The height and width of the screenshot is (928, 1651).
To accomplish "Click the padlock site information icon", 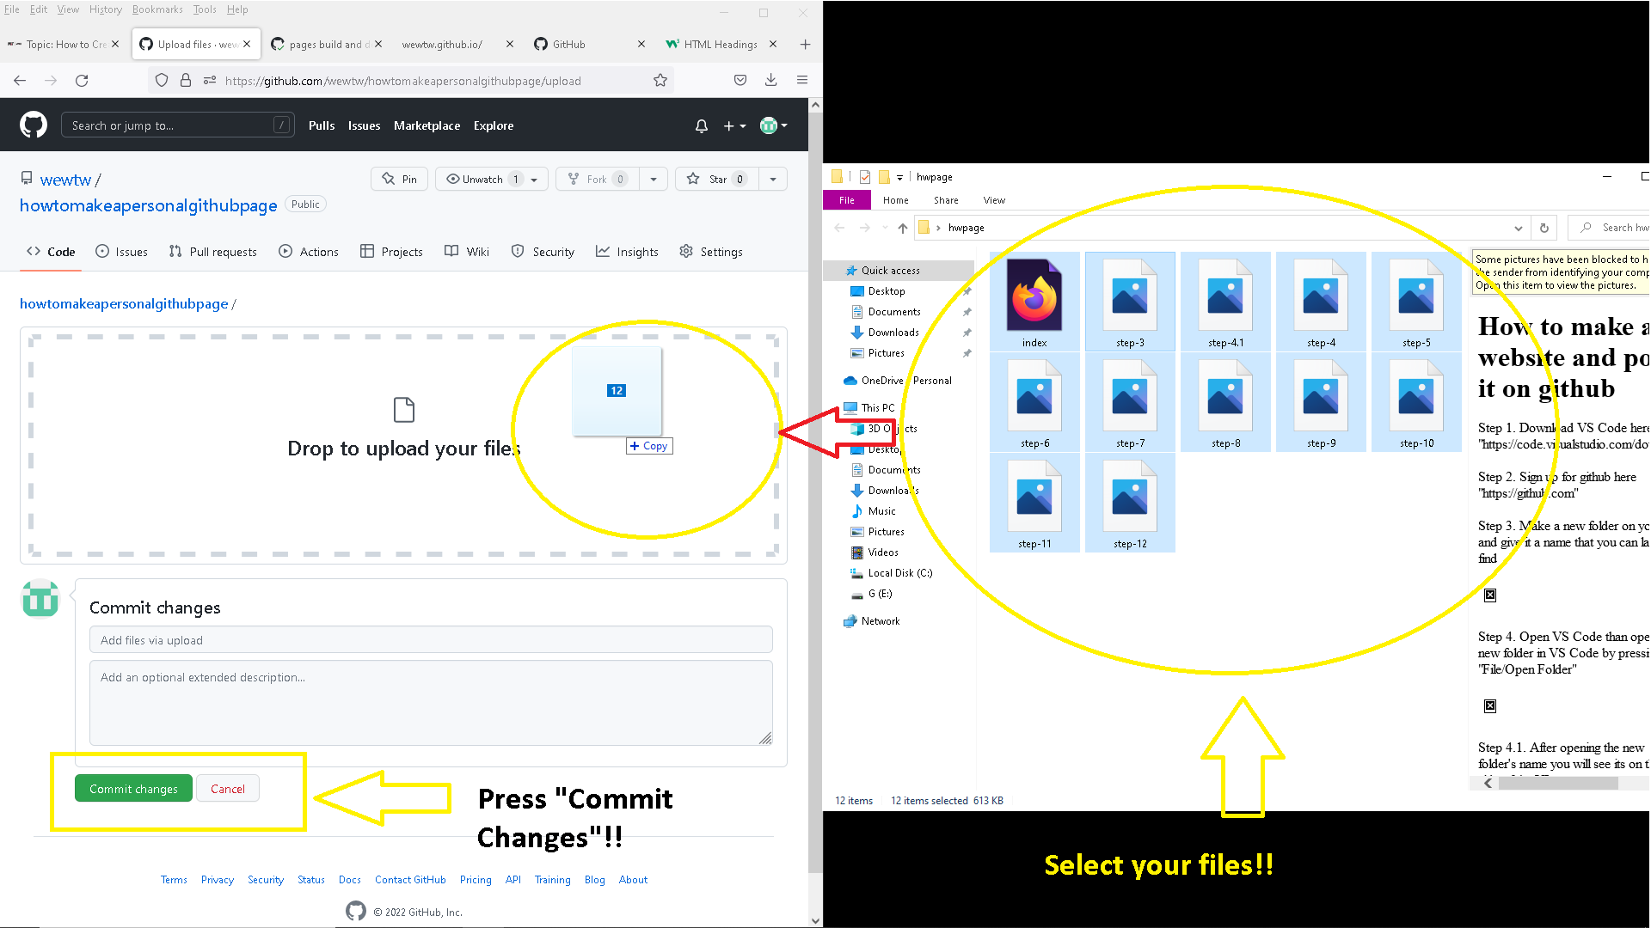I will tap(186, 81).
